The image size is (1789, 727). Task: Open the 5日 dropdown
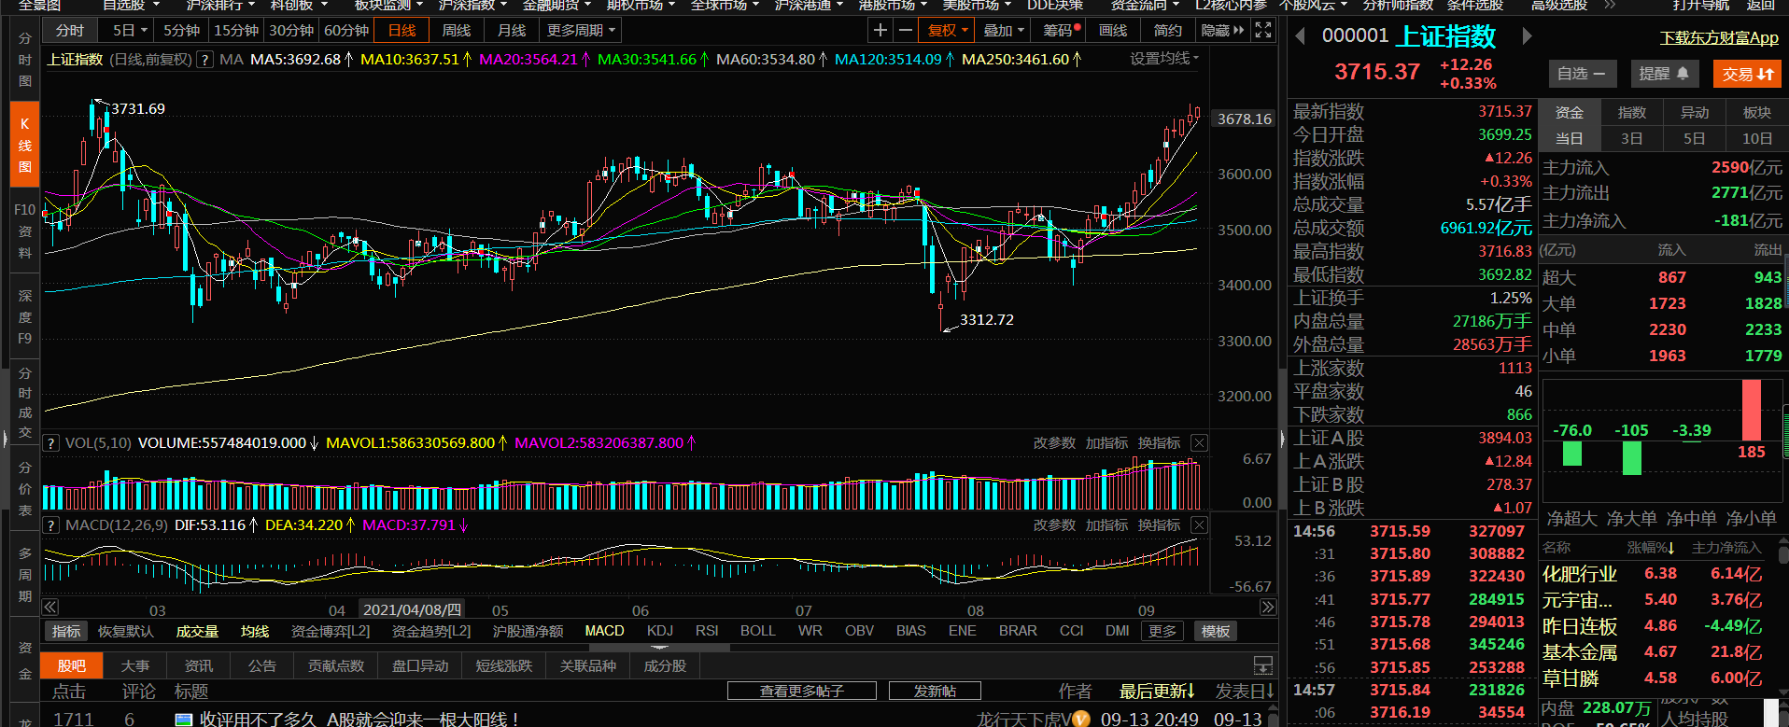130,31
